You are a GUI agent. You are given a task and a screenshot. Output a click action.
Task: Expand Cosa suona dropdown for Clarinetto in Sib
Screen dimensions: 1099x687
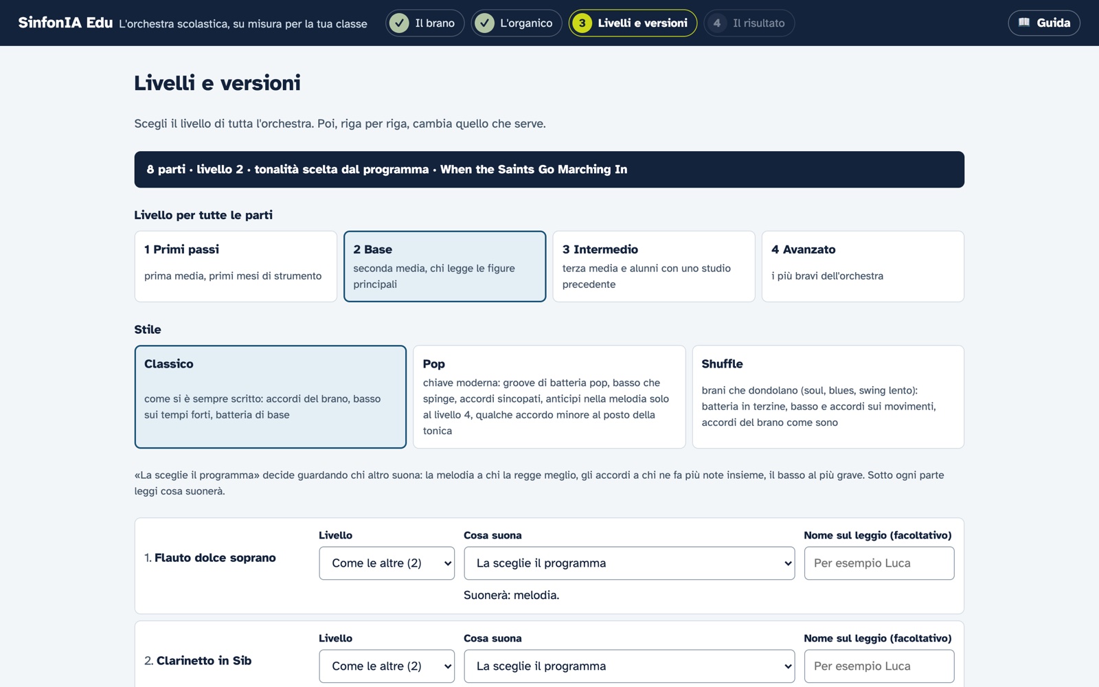pos(629,666)
